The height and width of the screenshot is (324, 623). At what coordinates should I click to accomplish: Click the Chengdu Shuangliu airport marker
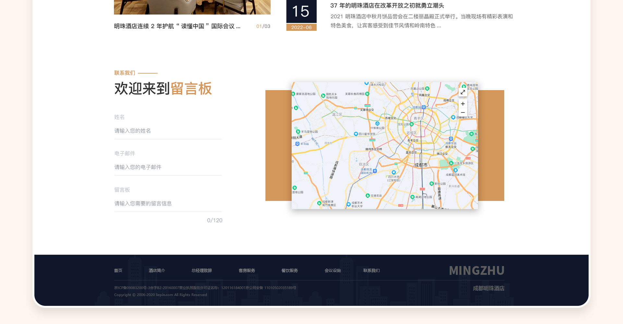pos(375,171)
